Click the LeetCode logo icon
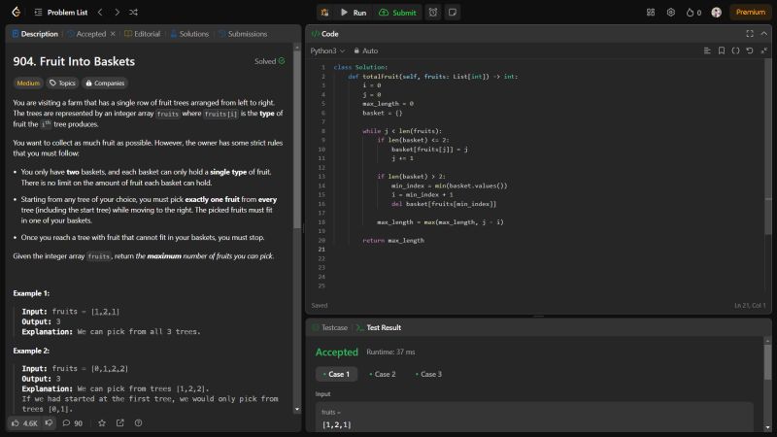This screenshot has width=777, height=437. (x=14, y=12)
